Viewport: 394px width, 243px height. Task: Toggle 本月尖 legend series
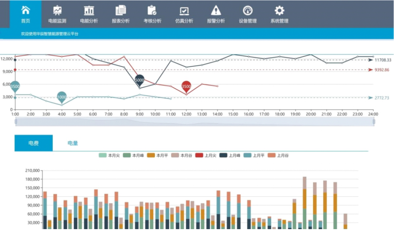pos(103,156)
